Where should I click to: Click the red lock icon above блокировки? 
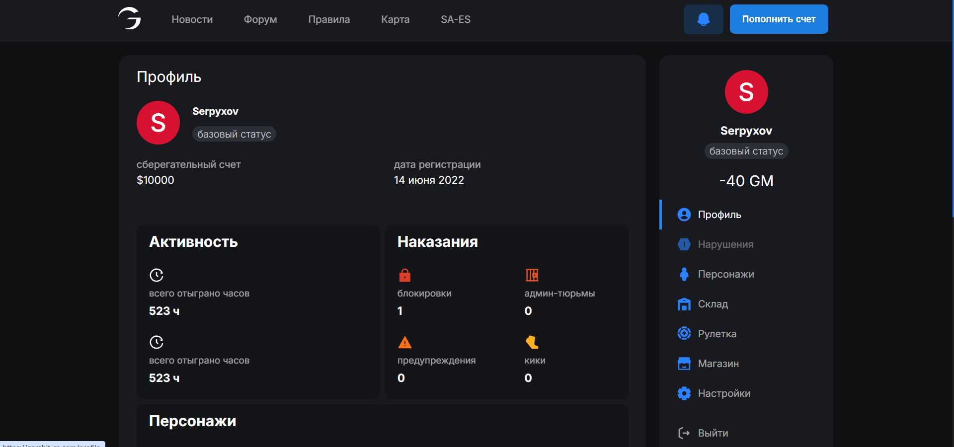click(x=404, y=275)
